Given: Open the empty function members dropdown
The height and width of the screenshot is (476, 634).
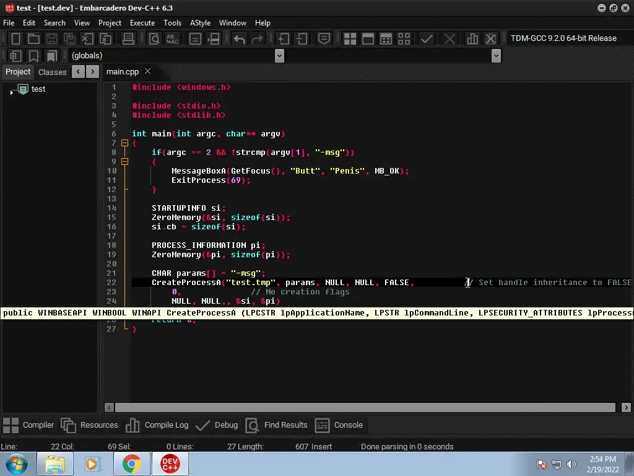Looking at the screenshot, I should click(496, 55).
